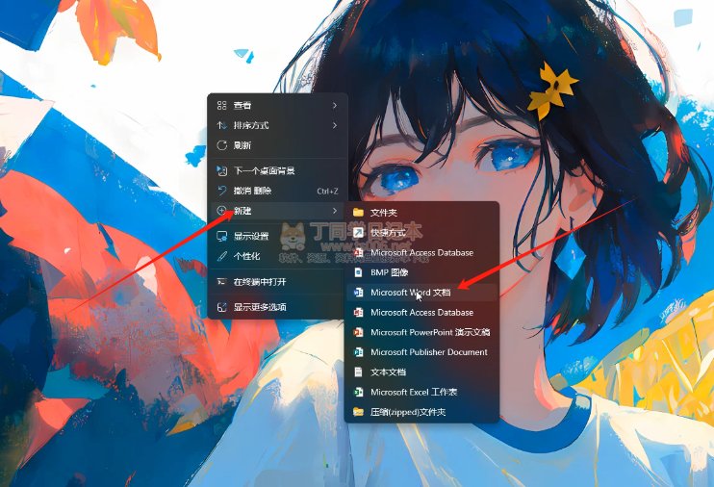Screen dimensions: 714x487
Task: Pick the Access Database entry above BMP 图像
Action: [421, 252]
